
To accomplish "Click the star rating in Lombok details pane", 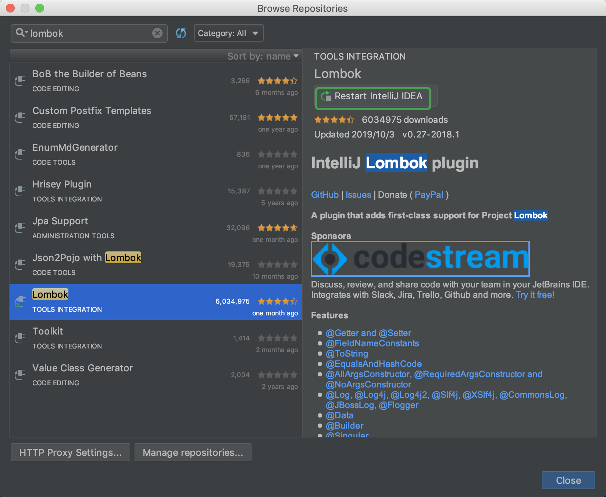I will pyautogui.click(x=334, y=120).
